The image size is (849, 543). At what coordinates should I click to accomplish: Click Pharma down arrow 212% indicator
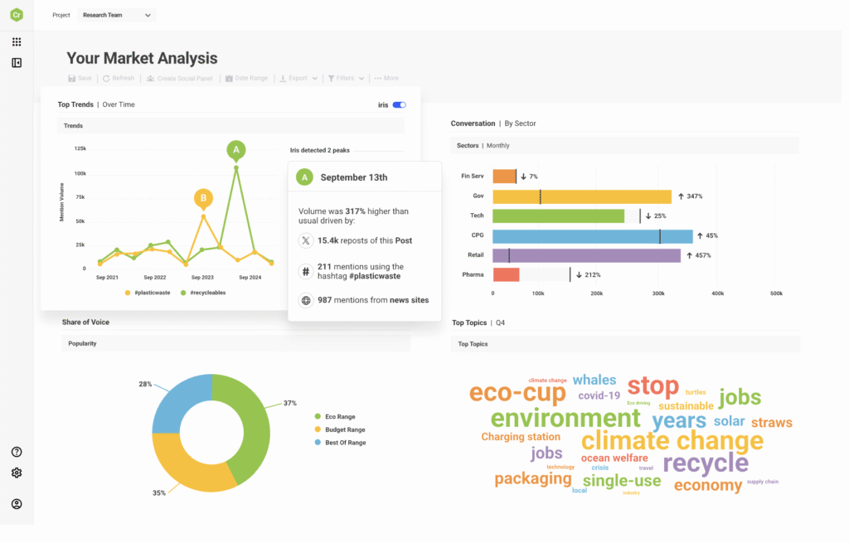point(589,275)
